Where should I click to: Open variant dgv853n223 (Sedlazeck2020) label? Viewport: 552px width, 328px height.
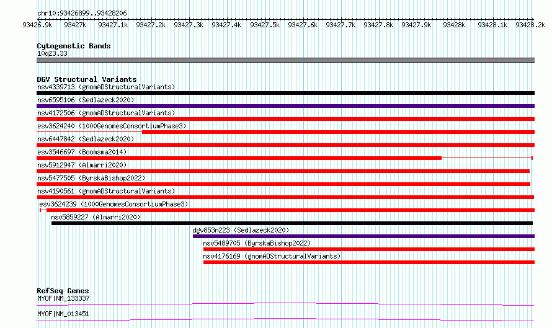(241, 230)
